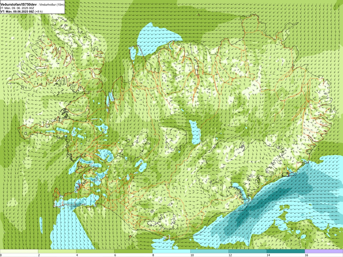The width and height of the screenshot is (343, 257).
Task: Select the "Vindurhviður (10m)" parameter label
Action: pos(52,5)
